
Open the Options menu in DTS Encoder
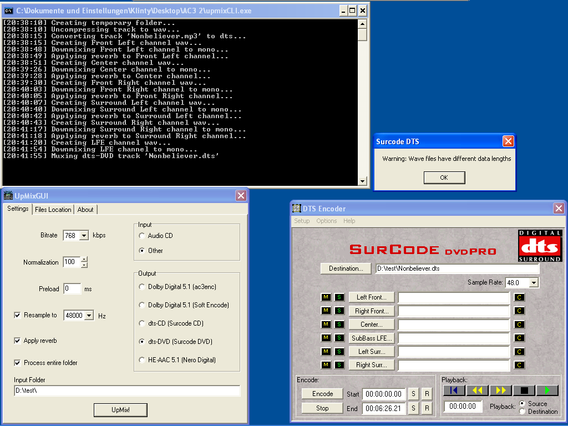coord(326,221)
